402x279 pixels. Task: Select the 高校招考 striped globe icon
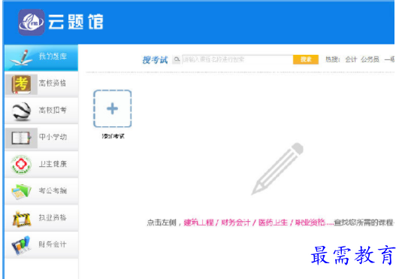pyautogui.click(x=22, y=111)
